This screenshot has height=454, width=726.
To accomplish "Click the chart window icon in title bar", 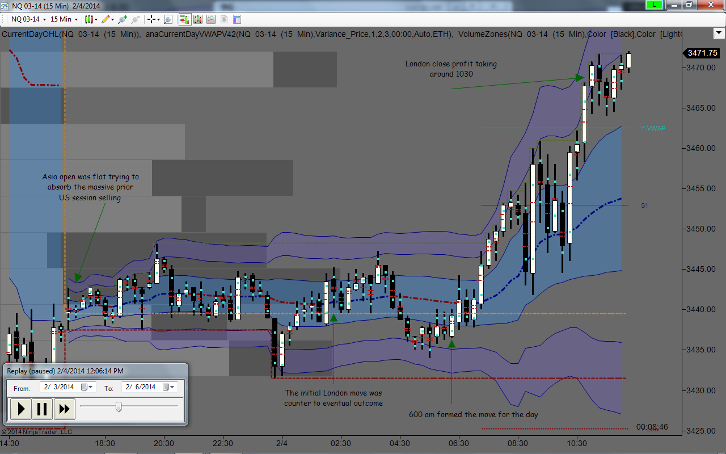I will pos(5,5).
